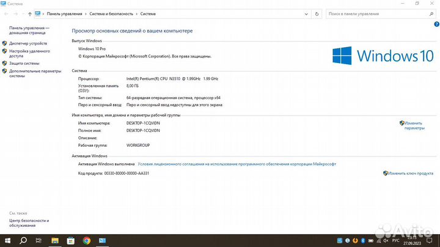Open Microsoft Store from taskbar
The width and height of the screenshot is (440, 247).
pos(71,240)
